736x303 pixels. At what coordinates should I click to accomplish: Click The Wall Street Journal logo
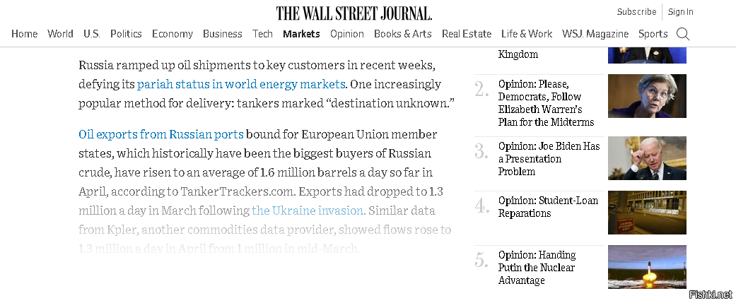pos(354,13)
